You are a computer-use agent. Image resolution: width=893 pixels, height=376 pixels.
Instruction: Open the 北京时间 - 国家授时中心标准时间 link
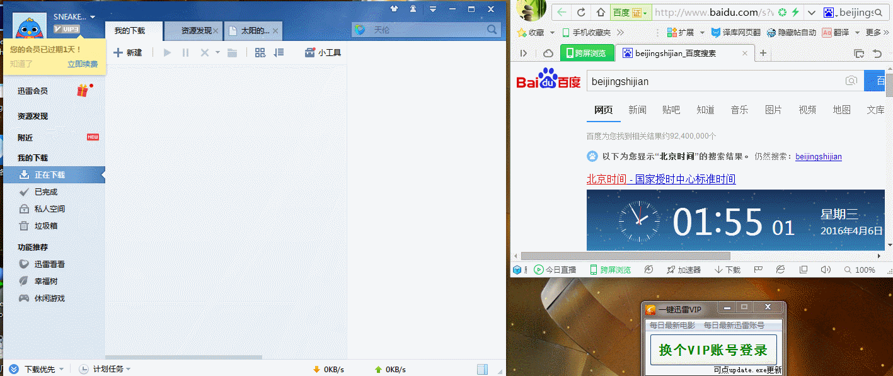point(661,179)
